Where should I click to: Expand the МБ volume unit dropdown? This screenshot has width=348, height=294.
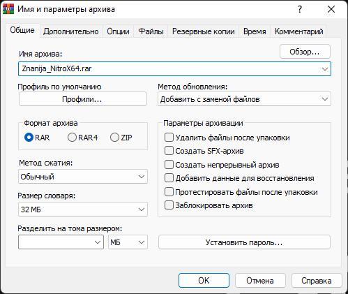128,242
